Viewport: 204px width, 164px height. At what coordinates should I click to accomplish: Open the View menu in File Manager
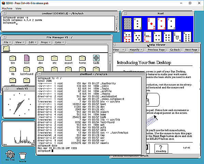[20, 42]
